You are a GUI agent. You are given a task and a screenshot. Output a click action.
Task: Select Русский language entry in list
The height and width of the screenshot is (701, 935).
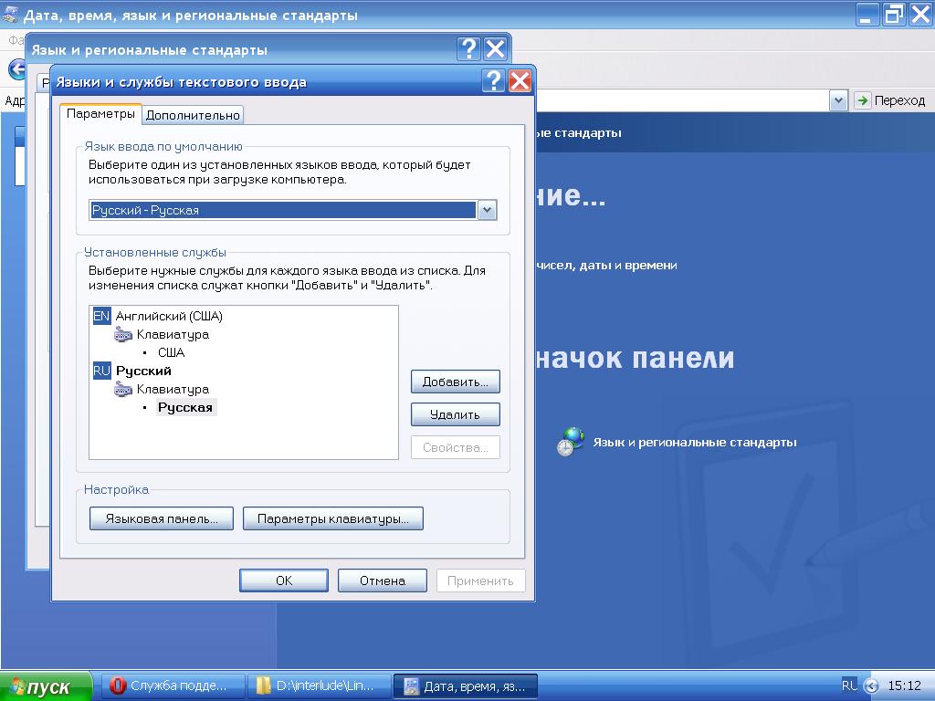coord(143,371)
